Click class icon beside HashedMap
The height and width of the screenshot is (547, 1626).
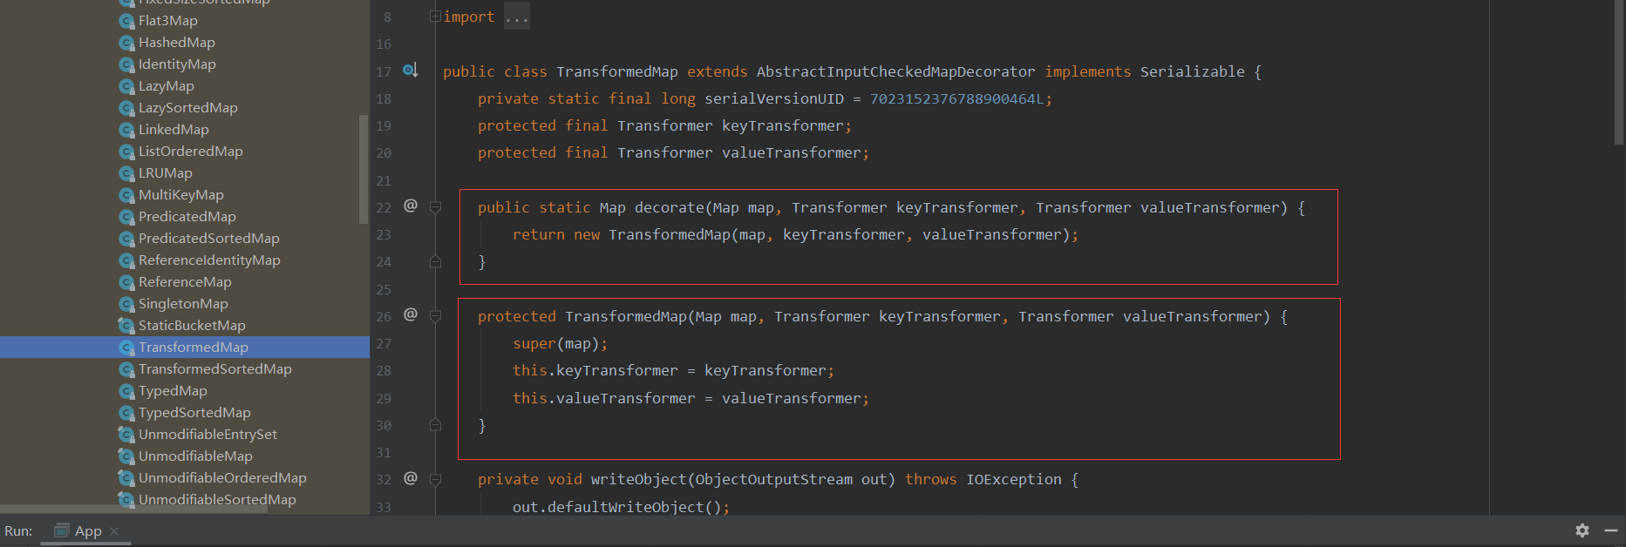pos(126,43)
